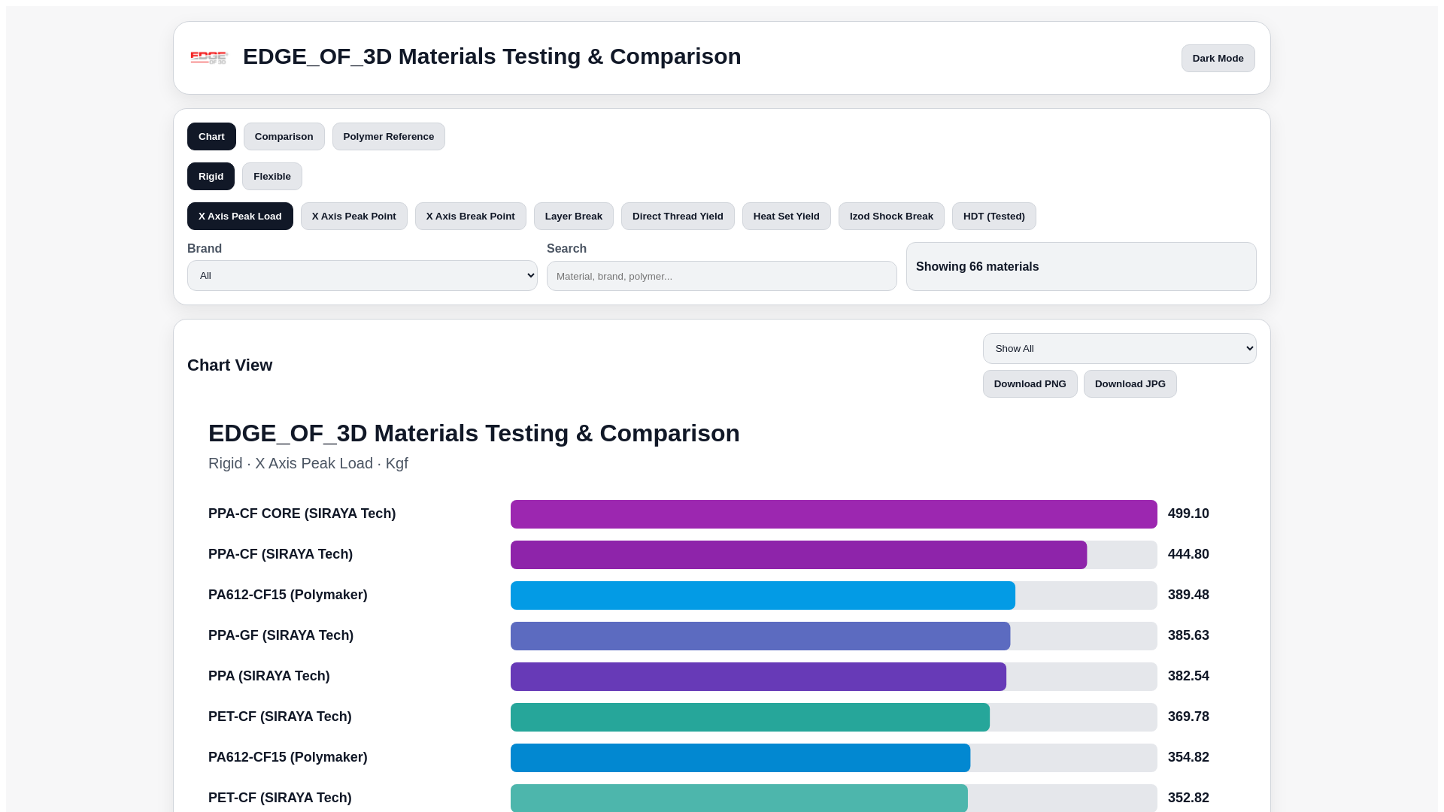Open the Polymer Reference tab
The height and width of the screenshot is (812, 1444).
388,136
